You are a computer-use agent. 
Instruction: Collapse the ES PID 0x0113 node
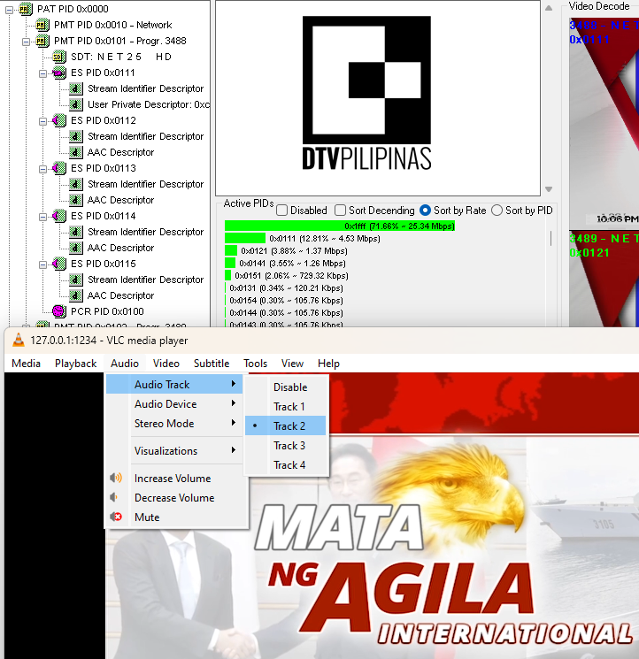click(42, 169)
